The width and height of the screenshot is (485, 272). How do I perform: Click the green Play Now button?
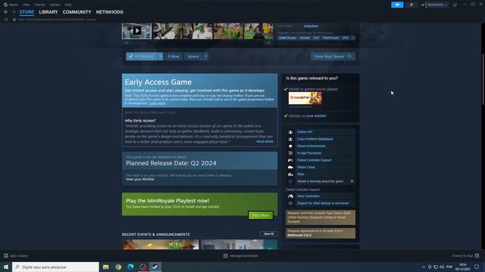[261, 215]
